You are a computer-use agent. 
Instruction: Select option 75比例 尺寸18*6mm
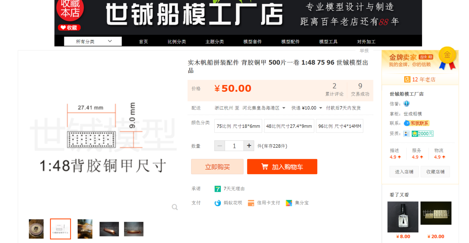click(x=238, y=126)
